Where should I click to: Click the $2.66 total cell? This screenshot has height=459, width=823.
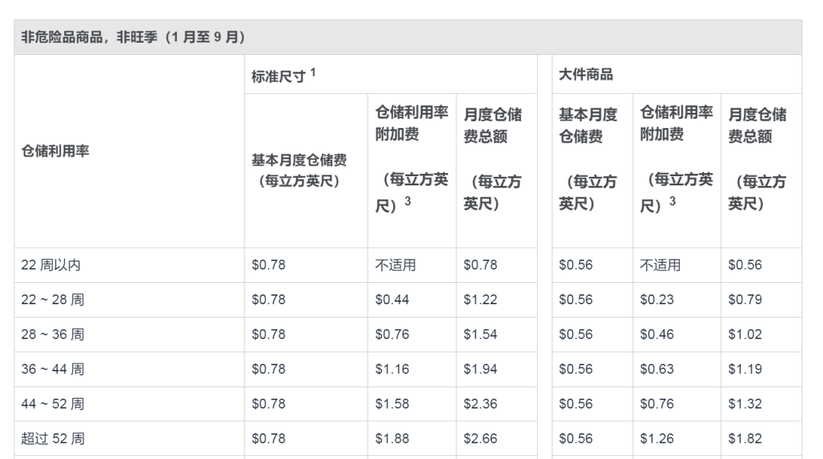tap(480, 438)
